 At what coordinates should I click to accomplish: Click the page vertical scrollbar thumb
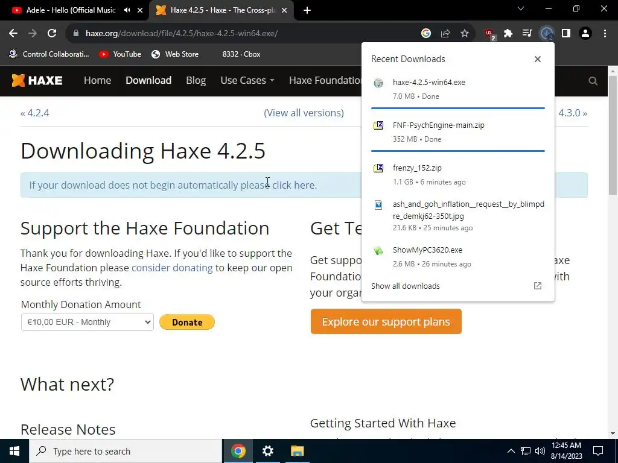[613, 135]
